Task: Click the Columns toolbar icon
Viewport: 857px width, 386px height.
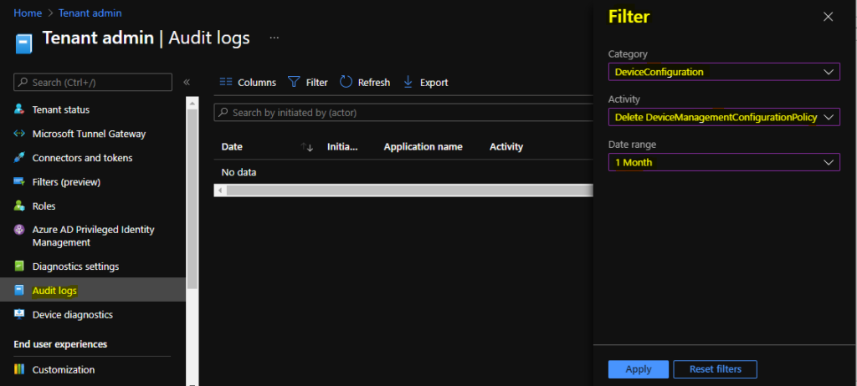Action: (226, 82)
